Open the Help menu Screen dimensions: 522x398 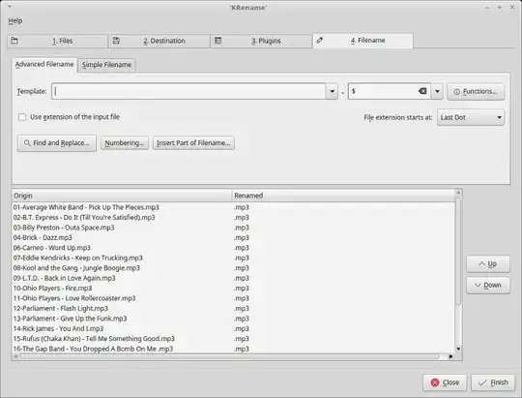pyautogui.click(x=15, y=20)
